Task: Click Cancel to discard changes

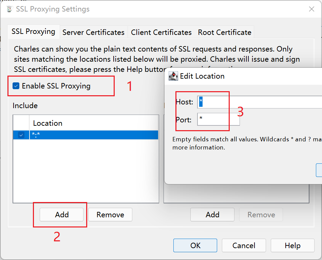Action: point(244,245)
